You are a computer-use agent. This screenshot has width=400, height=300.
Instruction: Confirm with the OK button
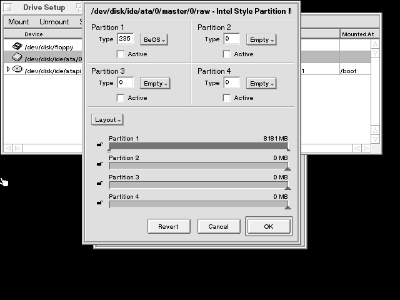pyautogui.click(x=269, y=226)
